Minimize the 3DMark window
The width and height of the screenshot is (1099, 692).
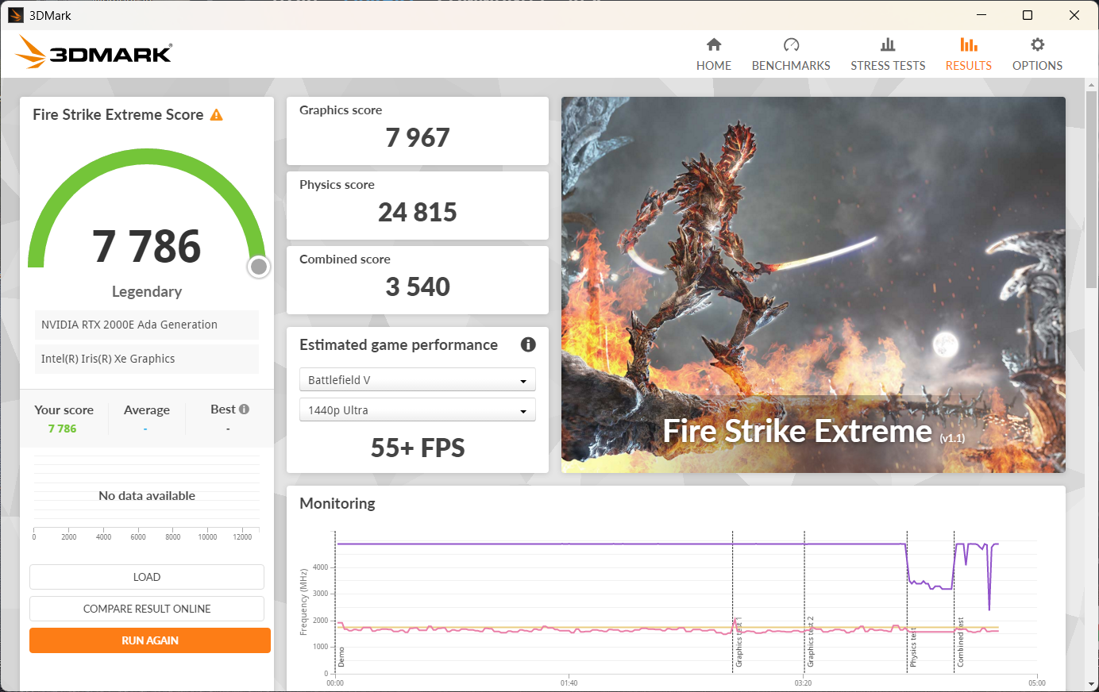(981, 15)
